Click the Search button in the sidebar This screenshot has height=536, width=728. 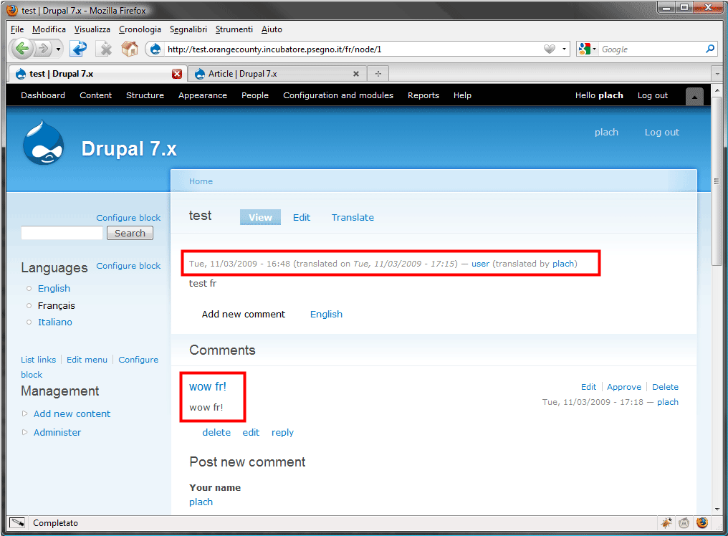[x=130, y=233]
